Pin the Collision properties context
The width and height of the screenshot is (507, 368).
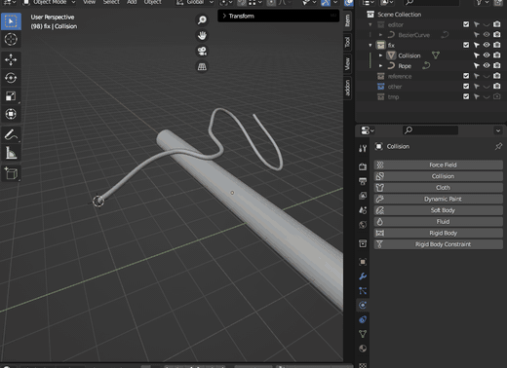click(498, 146)
